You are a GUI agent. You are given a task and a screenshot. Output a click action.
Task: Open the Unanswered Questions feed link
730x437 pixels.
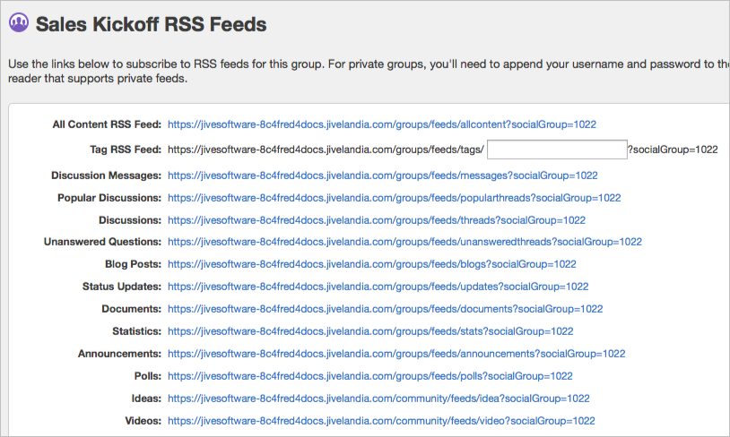click(x=404, y=242)
